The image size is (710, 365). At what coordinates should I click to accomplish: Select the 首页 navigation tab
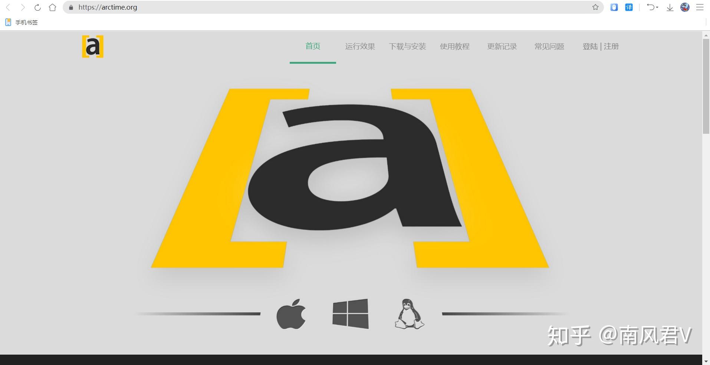(313, 46)
